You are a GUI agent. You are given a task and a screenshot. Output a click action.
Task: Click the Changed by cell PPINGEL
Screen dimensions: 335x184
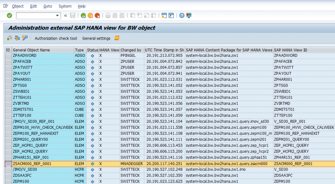click(132, 56)
